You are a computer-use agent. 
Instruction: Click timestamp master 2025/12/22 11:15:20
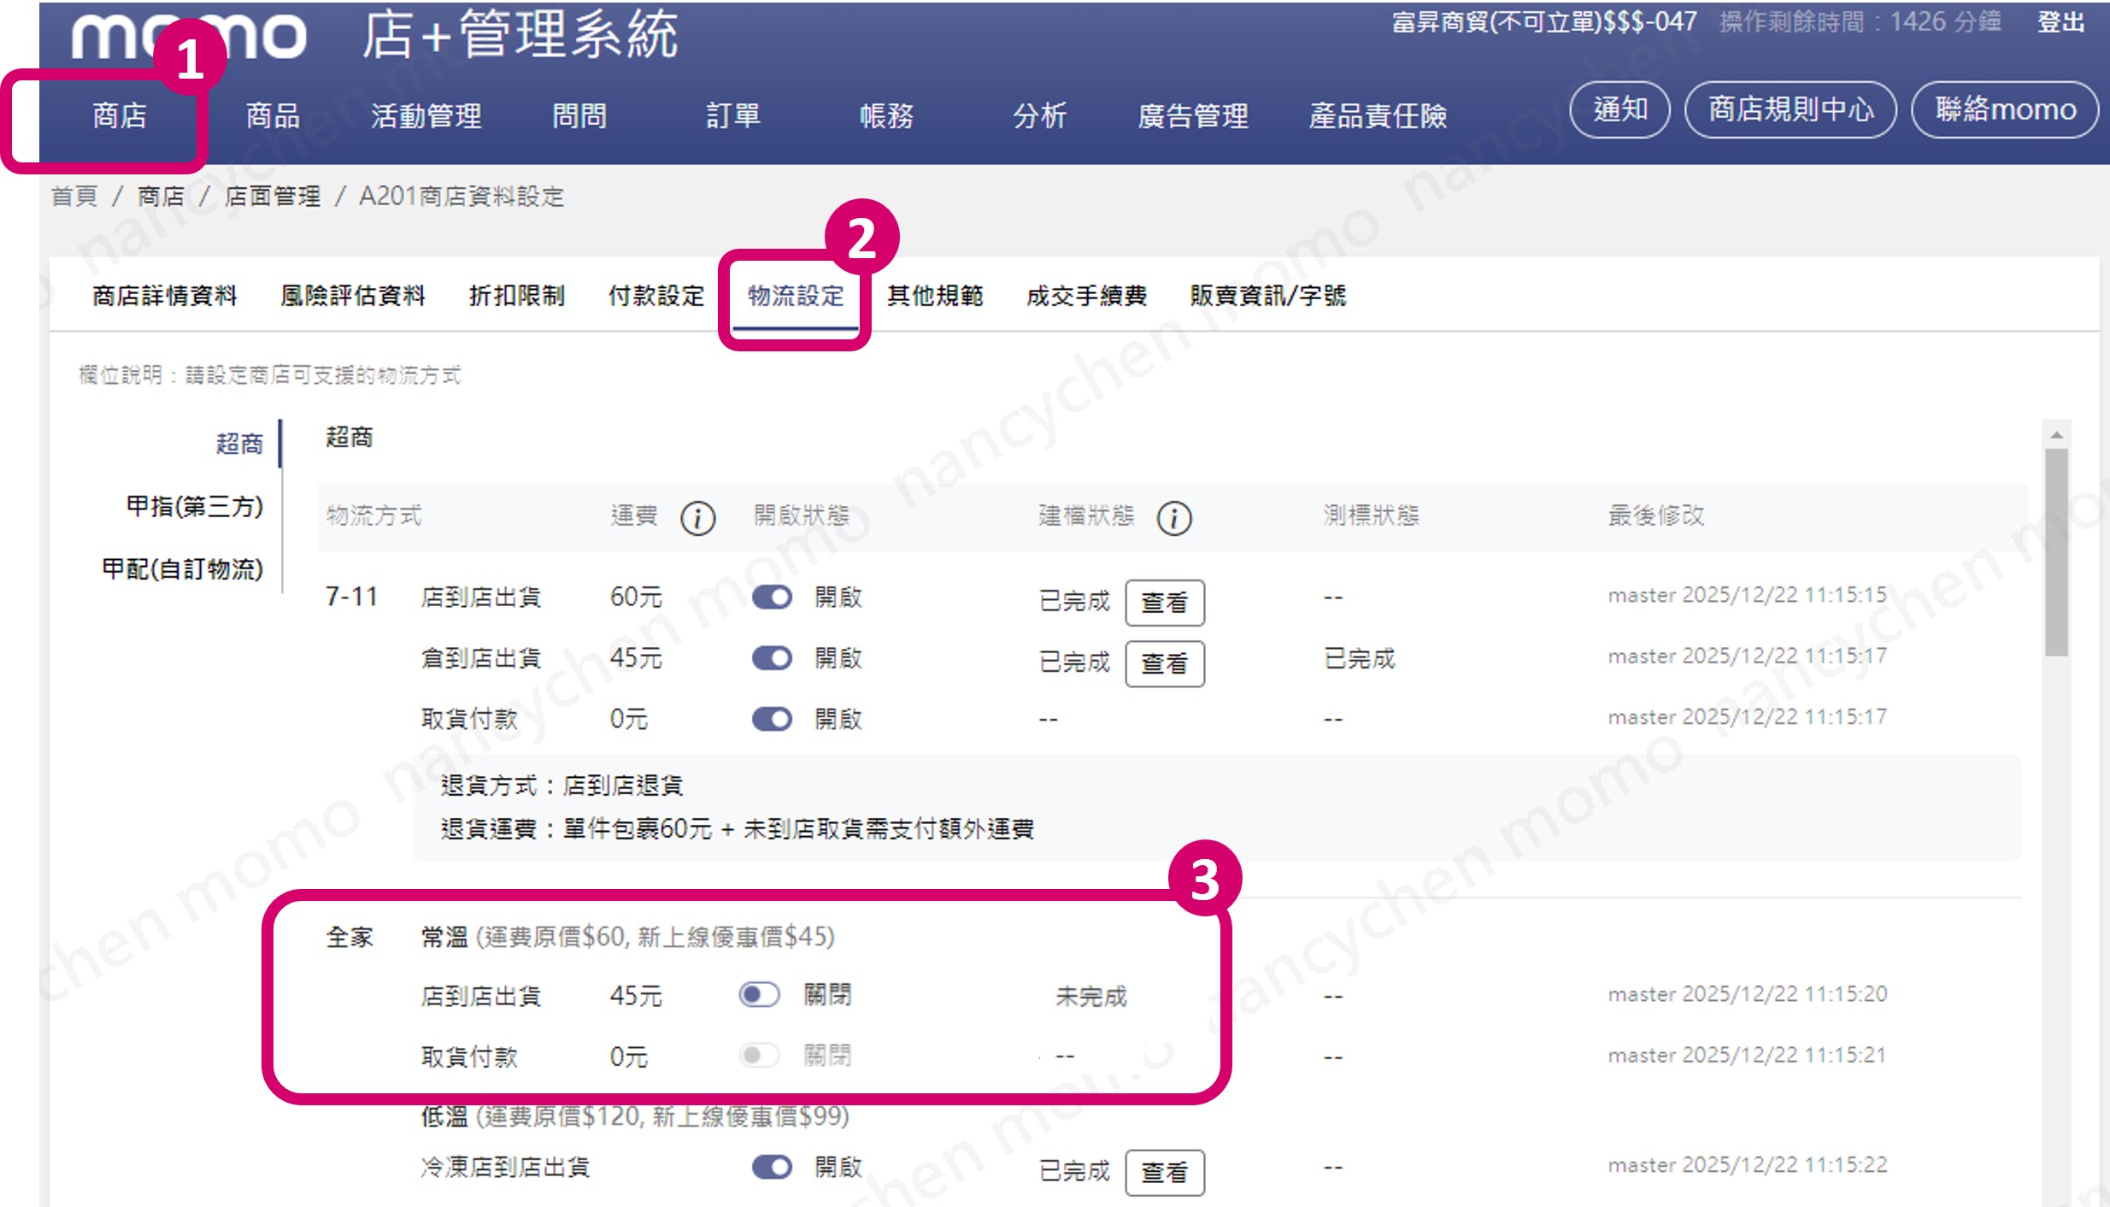[x=1748, y=994]
